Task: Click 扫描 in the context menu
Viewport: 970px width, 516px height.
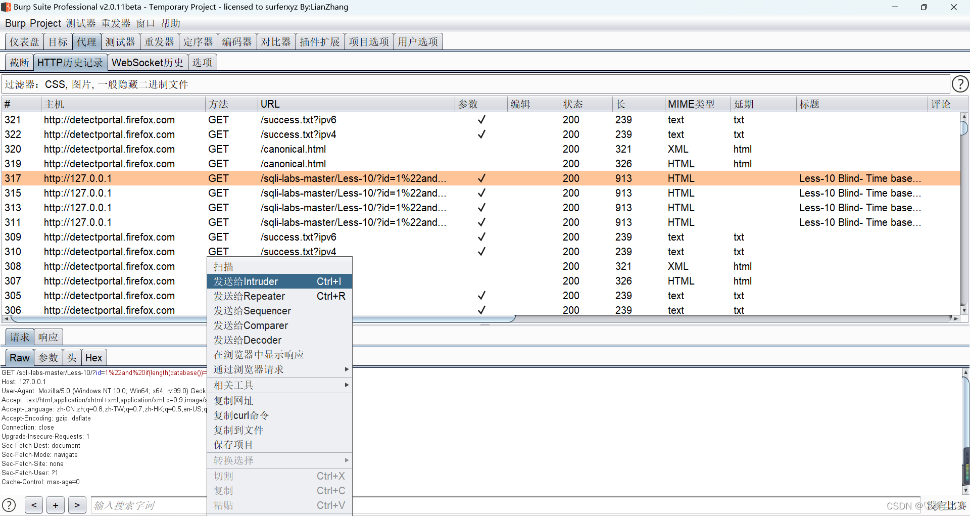Action: pyautogui.click(x=279, y=267)
